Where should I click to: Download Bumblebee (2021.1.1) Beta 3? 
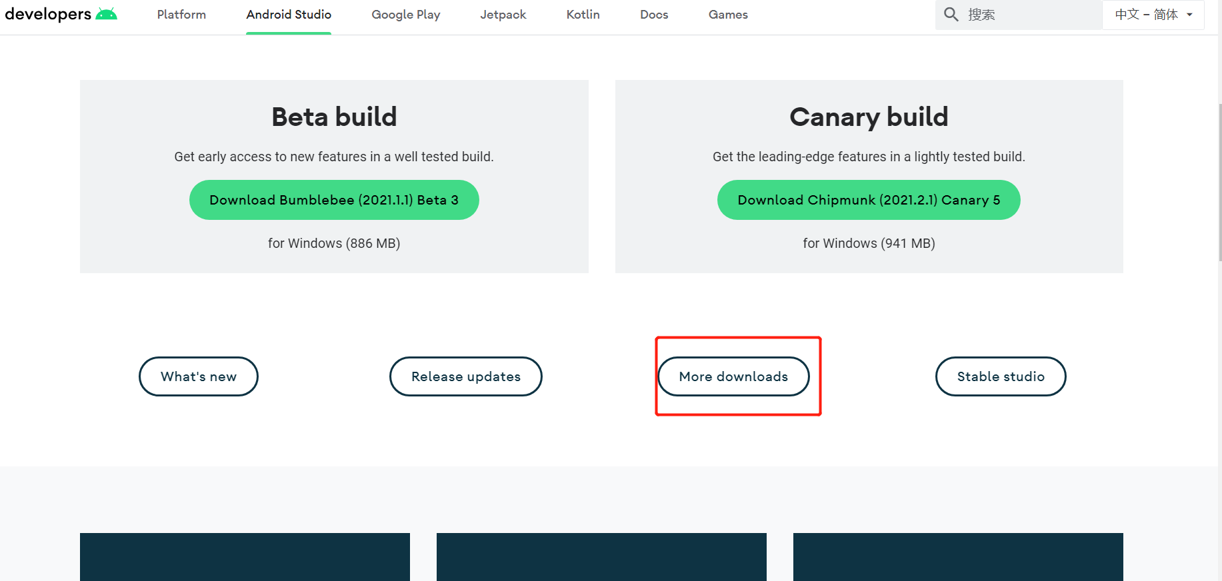334,200
